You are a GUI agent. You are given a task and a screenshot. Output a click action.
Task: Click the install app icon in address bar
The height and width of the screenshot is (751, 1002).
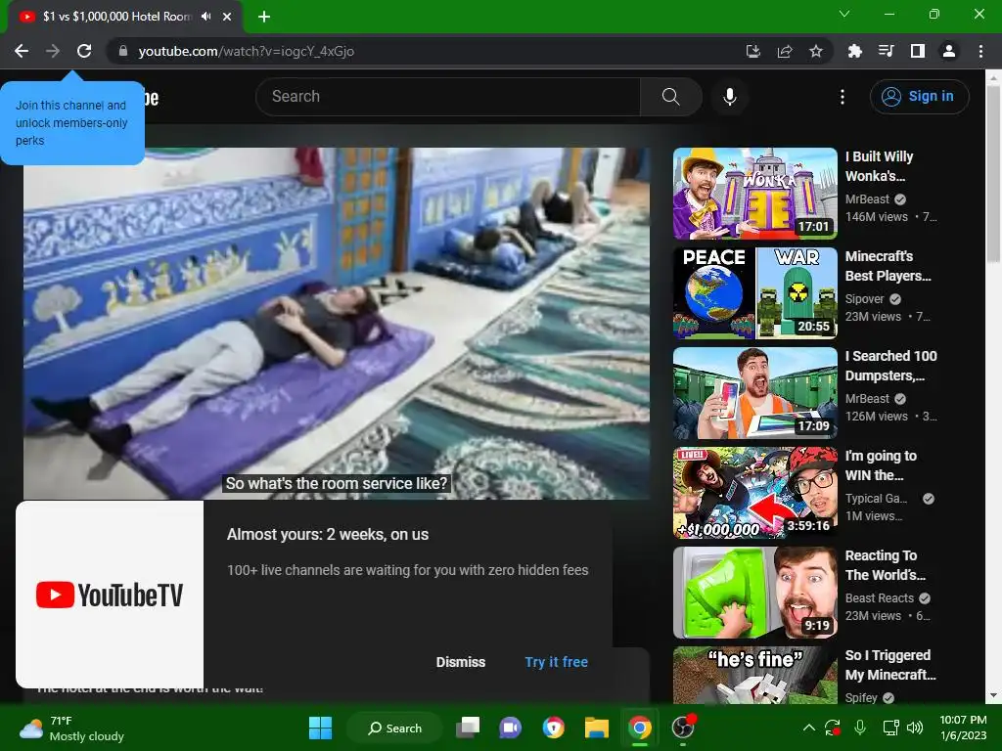[x=753, y=51]
